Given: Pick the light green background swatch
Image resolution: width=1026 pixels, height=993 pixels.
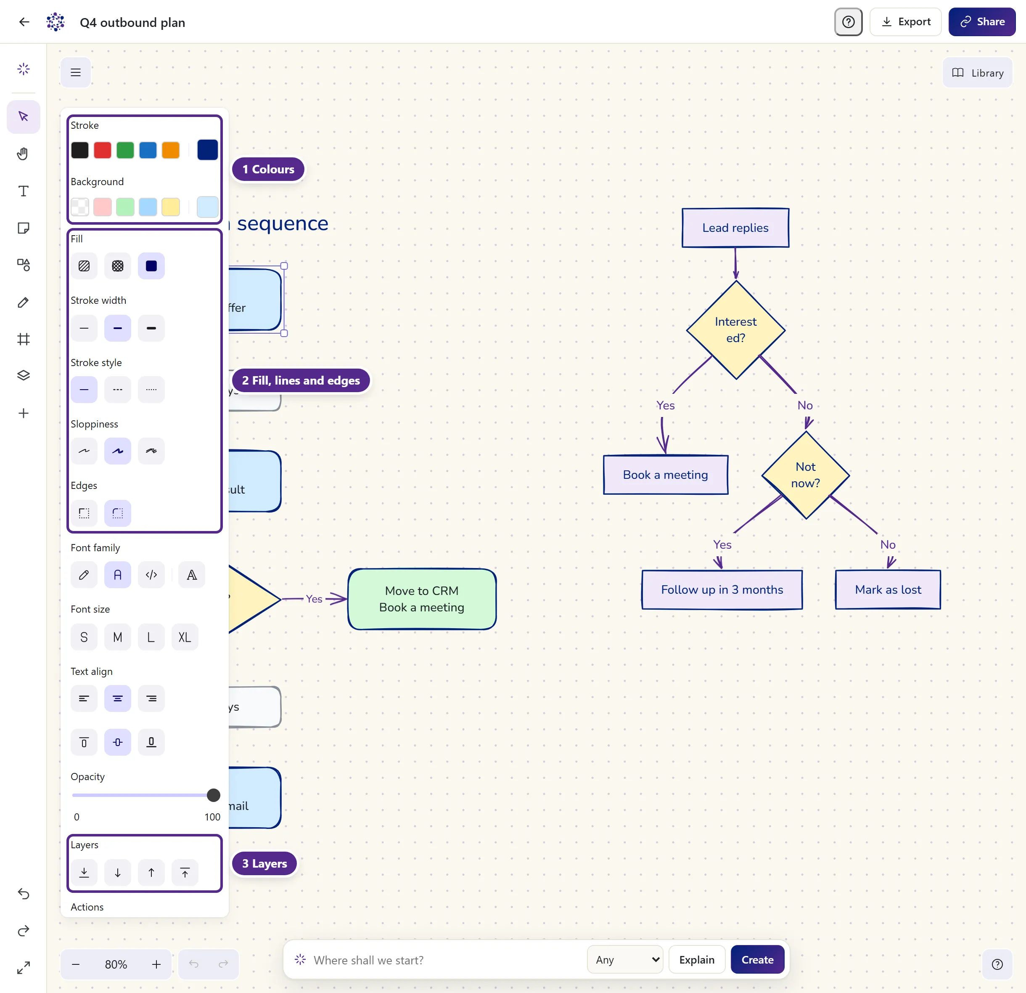Looking at the screenshot, I should (125, 207).
